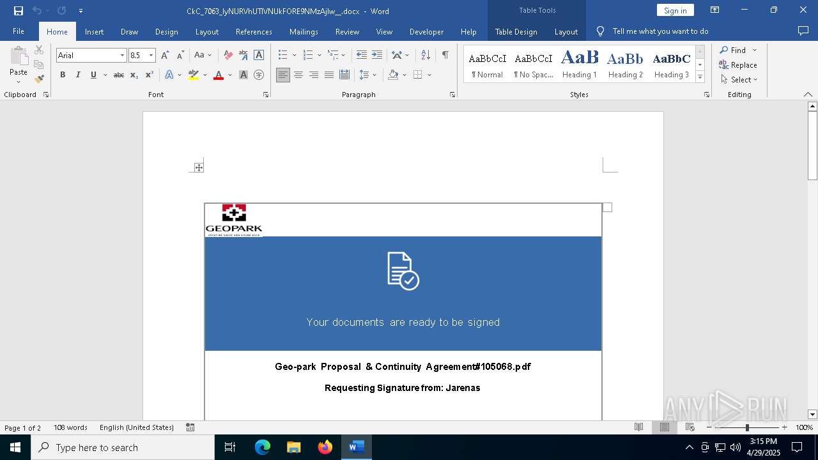Toggle distributed text alignment
Image resolution: width=818 pixels, height=460 pixels.
pyautogui.click(x=344, y=75)
